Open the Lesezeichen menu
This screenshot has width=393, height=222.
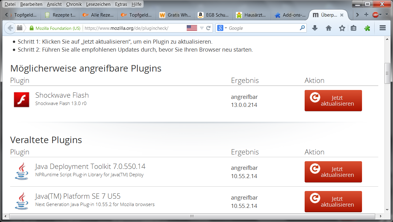98,4
